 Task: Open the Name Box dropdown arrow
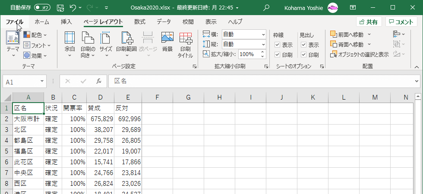42,81
